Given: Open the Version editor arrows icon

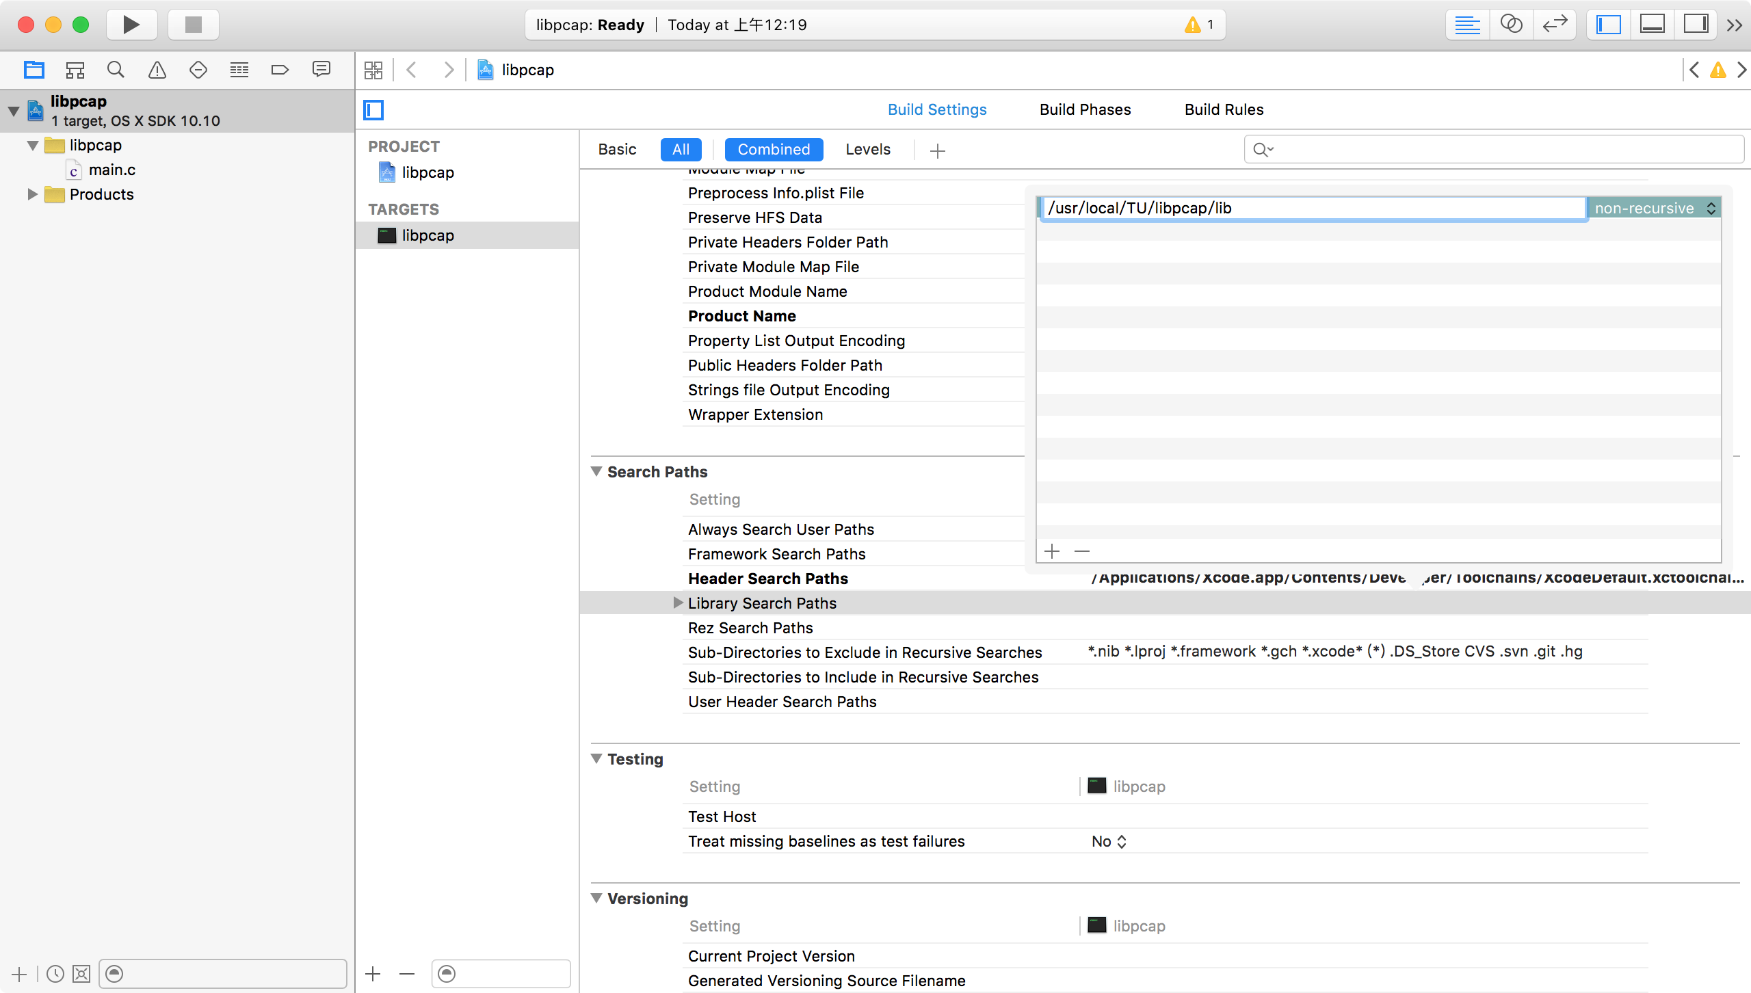Looking at the screenshot, I should pyautogui.click(x=1555, y=25).
